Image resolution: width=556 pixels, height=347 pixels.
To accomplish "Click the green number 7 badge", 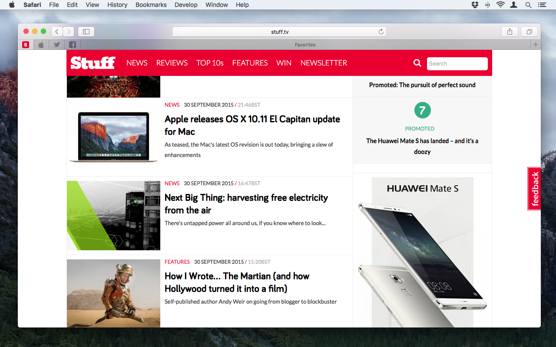I will (x=422, y=110).
